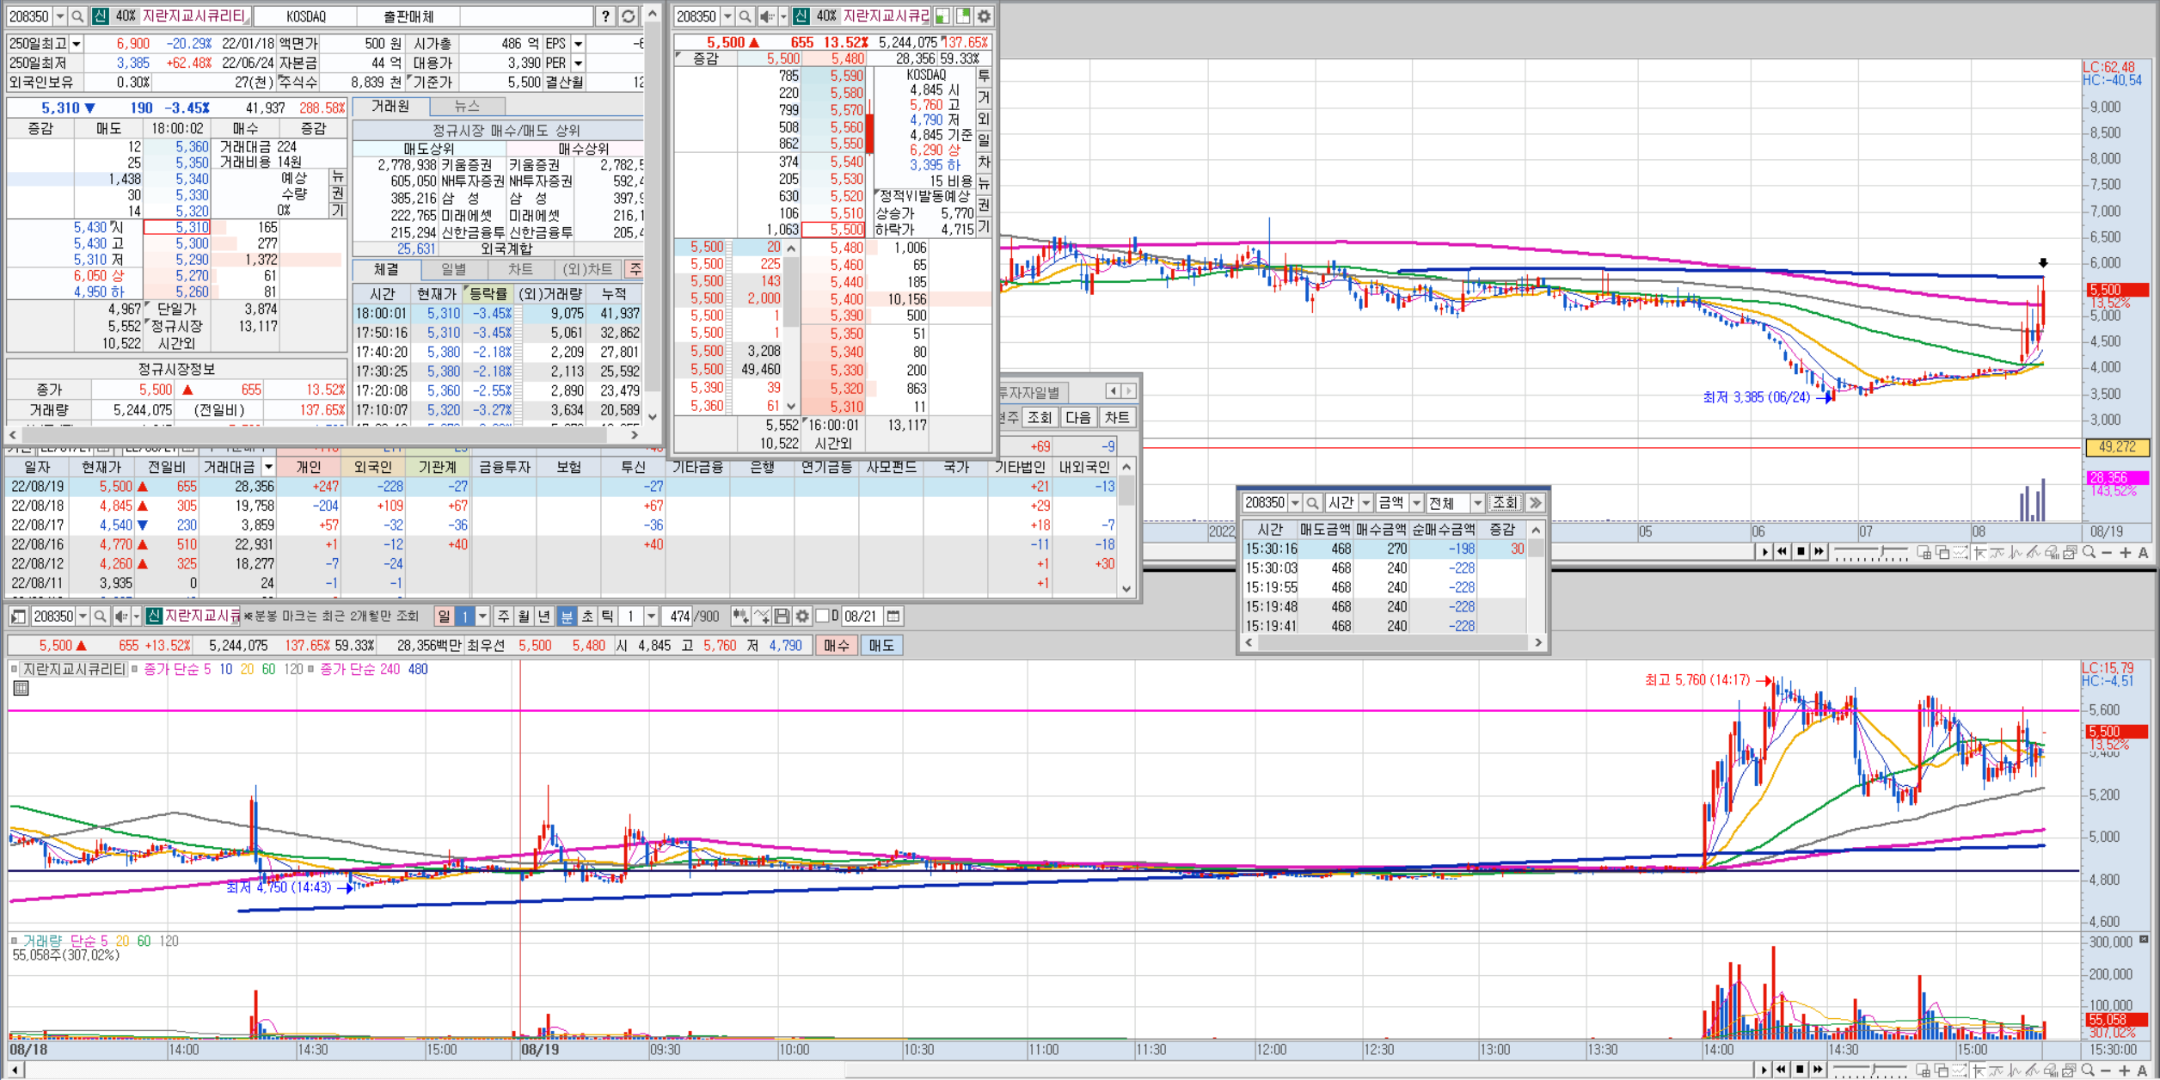Refresh the top-left stock info window

pyautogui.click(x=629, y=16)
